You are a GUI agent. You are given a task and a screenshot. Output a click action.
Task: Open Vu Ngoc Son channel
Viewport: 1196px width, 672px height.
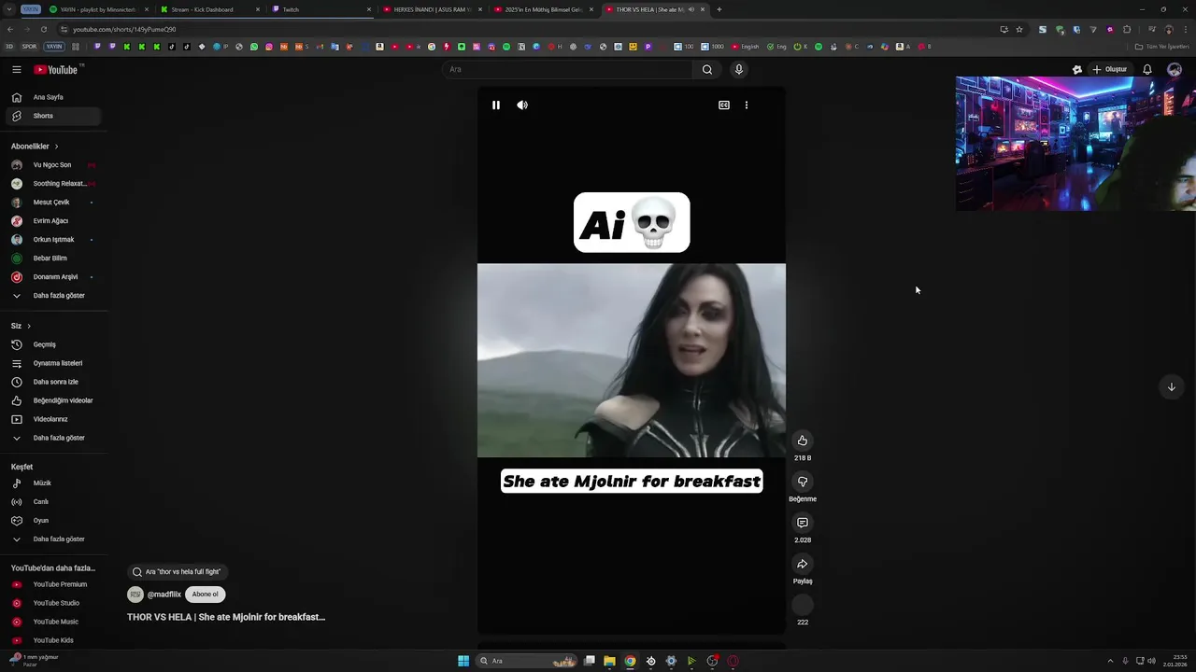(53, 165)
